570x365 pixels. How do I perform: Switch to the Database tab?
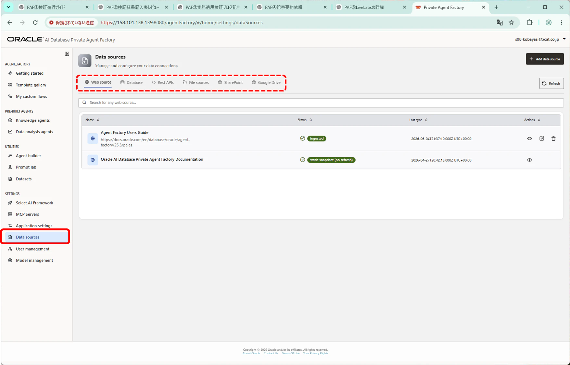(x=132, y=82)
